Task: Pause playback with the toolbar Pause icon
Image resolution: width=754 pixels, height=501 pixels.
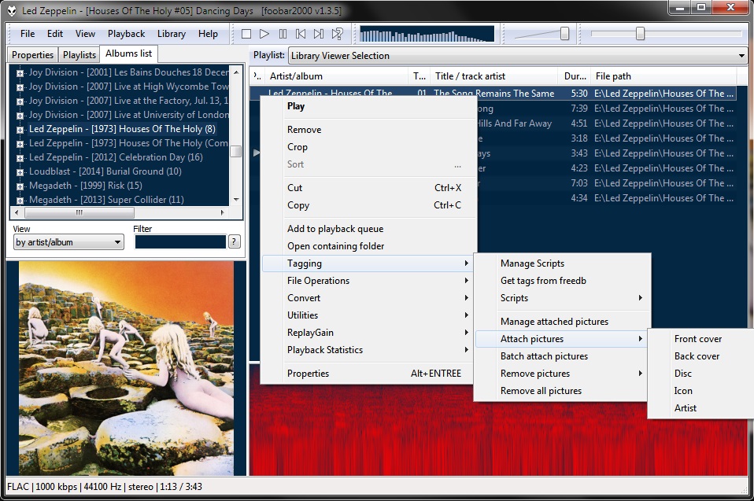Action: click(283, 34)
